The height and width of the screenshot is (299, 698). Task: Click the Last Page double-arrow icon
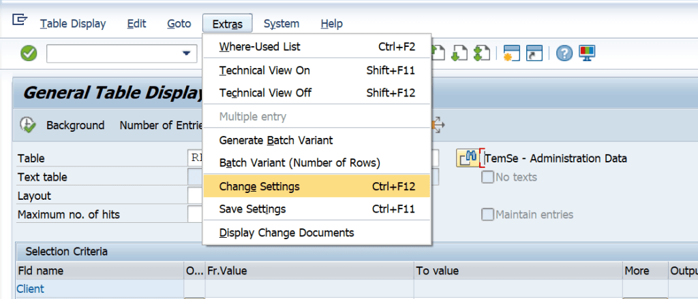[x=482, y=54]
